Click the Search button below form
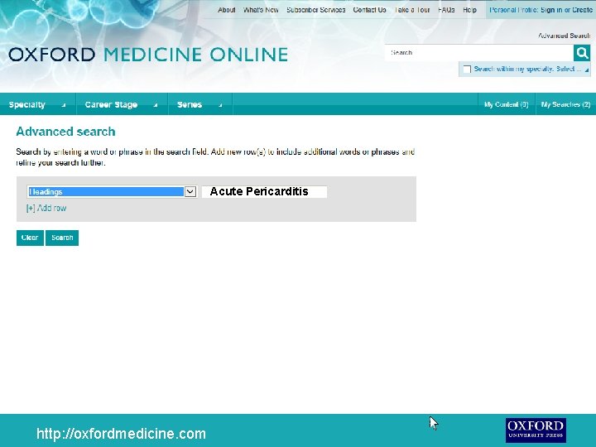596x447 pixels. pyautogui.click(x=62, y=238)
